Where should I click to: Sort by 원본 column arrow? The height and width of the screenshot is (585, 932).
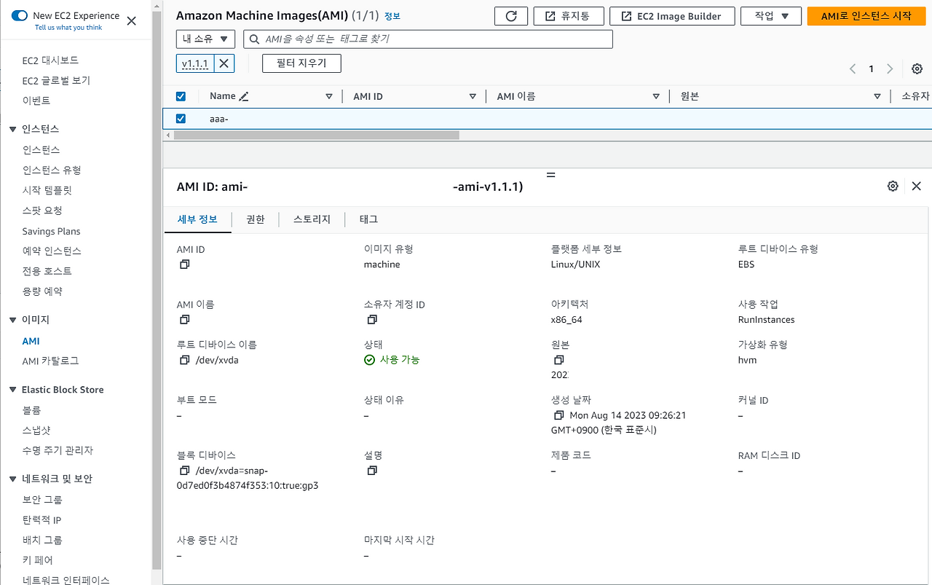(877, 96)
